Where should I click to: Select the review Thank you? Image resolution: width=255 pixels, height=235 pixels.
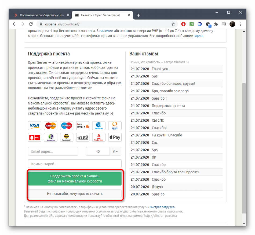[x=176, y=69]
